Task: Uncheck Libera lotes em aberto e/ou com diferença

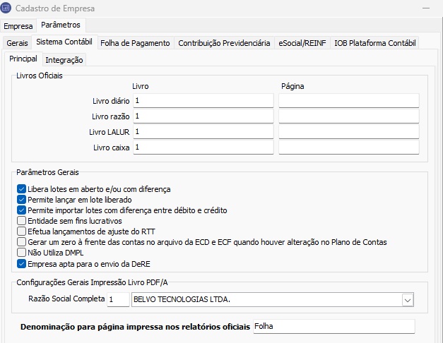Action: (21, 189)
